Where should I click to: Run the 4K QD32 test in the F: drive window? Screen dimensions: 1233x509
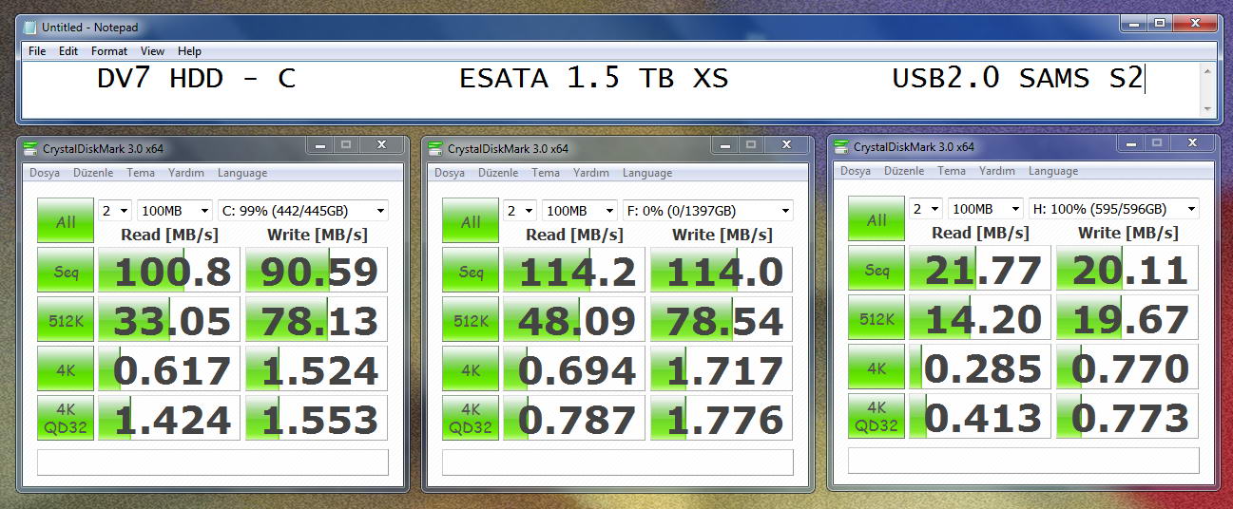[x=471, y=419]
